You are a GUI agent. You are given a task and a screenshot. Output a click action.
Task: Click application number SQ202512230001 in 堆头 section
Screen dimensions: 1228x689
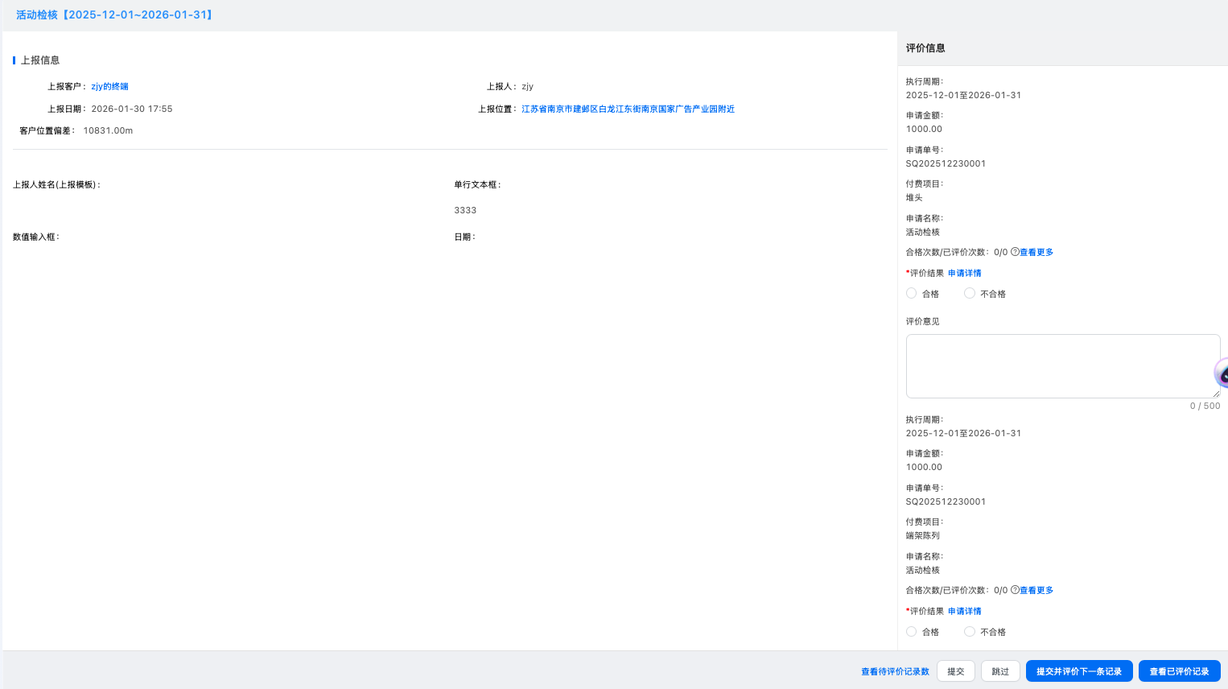946,163
